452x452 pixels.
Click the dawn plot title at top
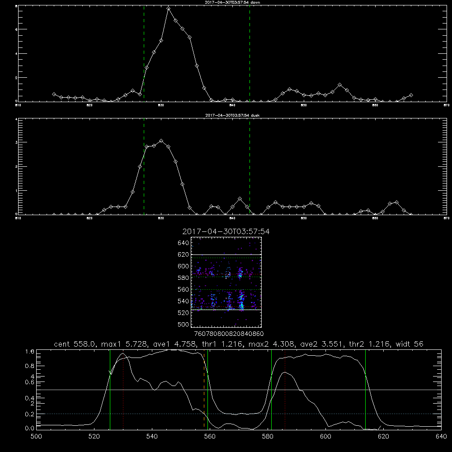233,2
